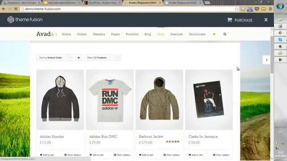Click the green cart icon in navigation
Screen dimensions: 287x161
point(214,34)
